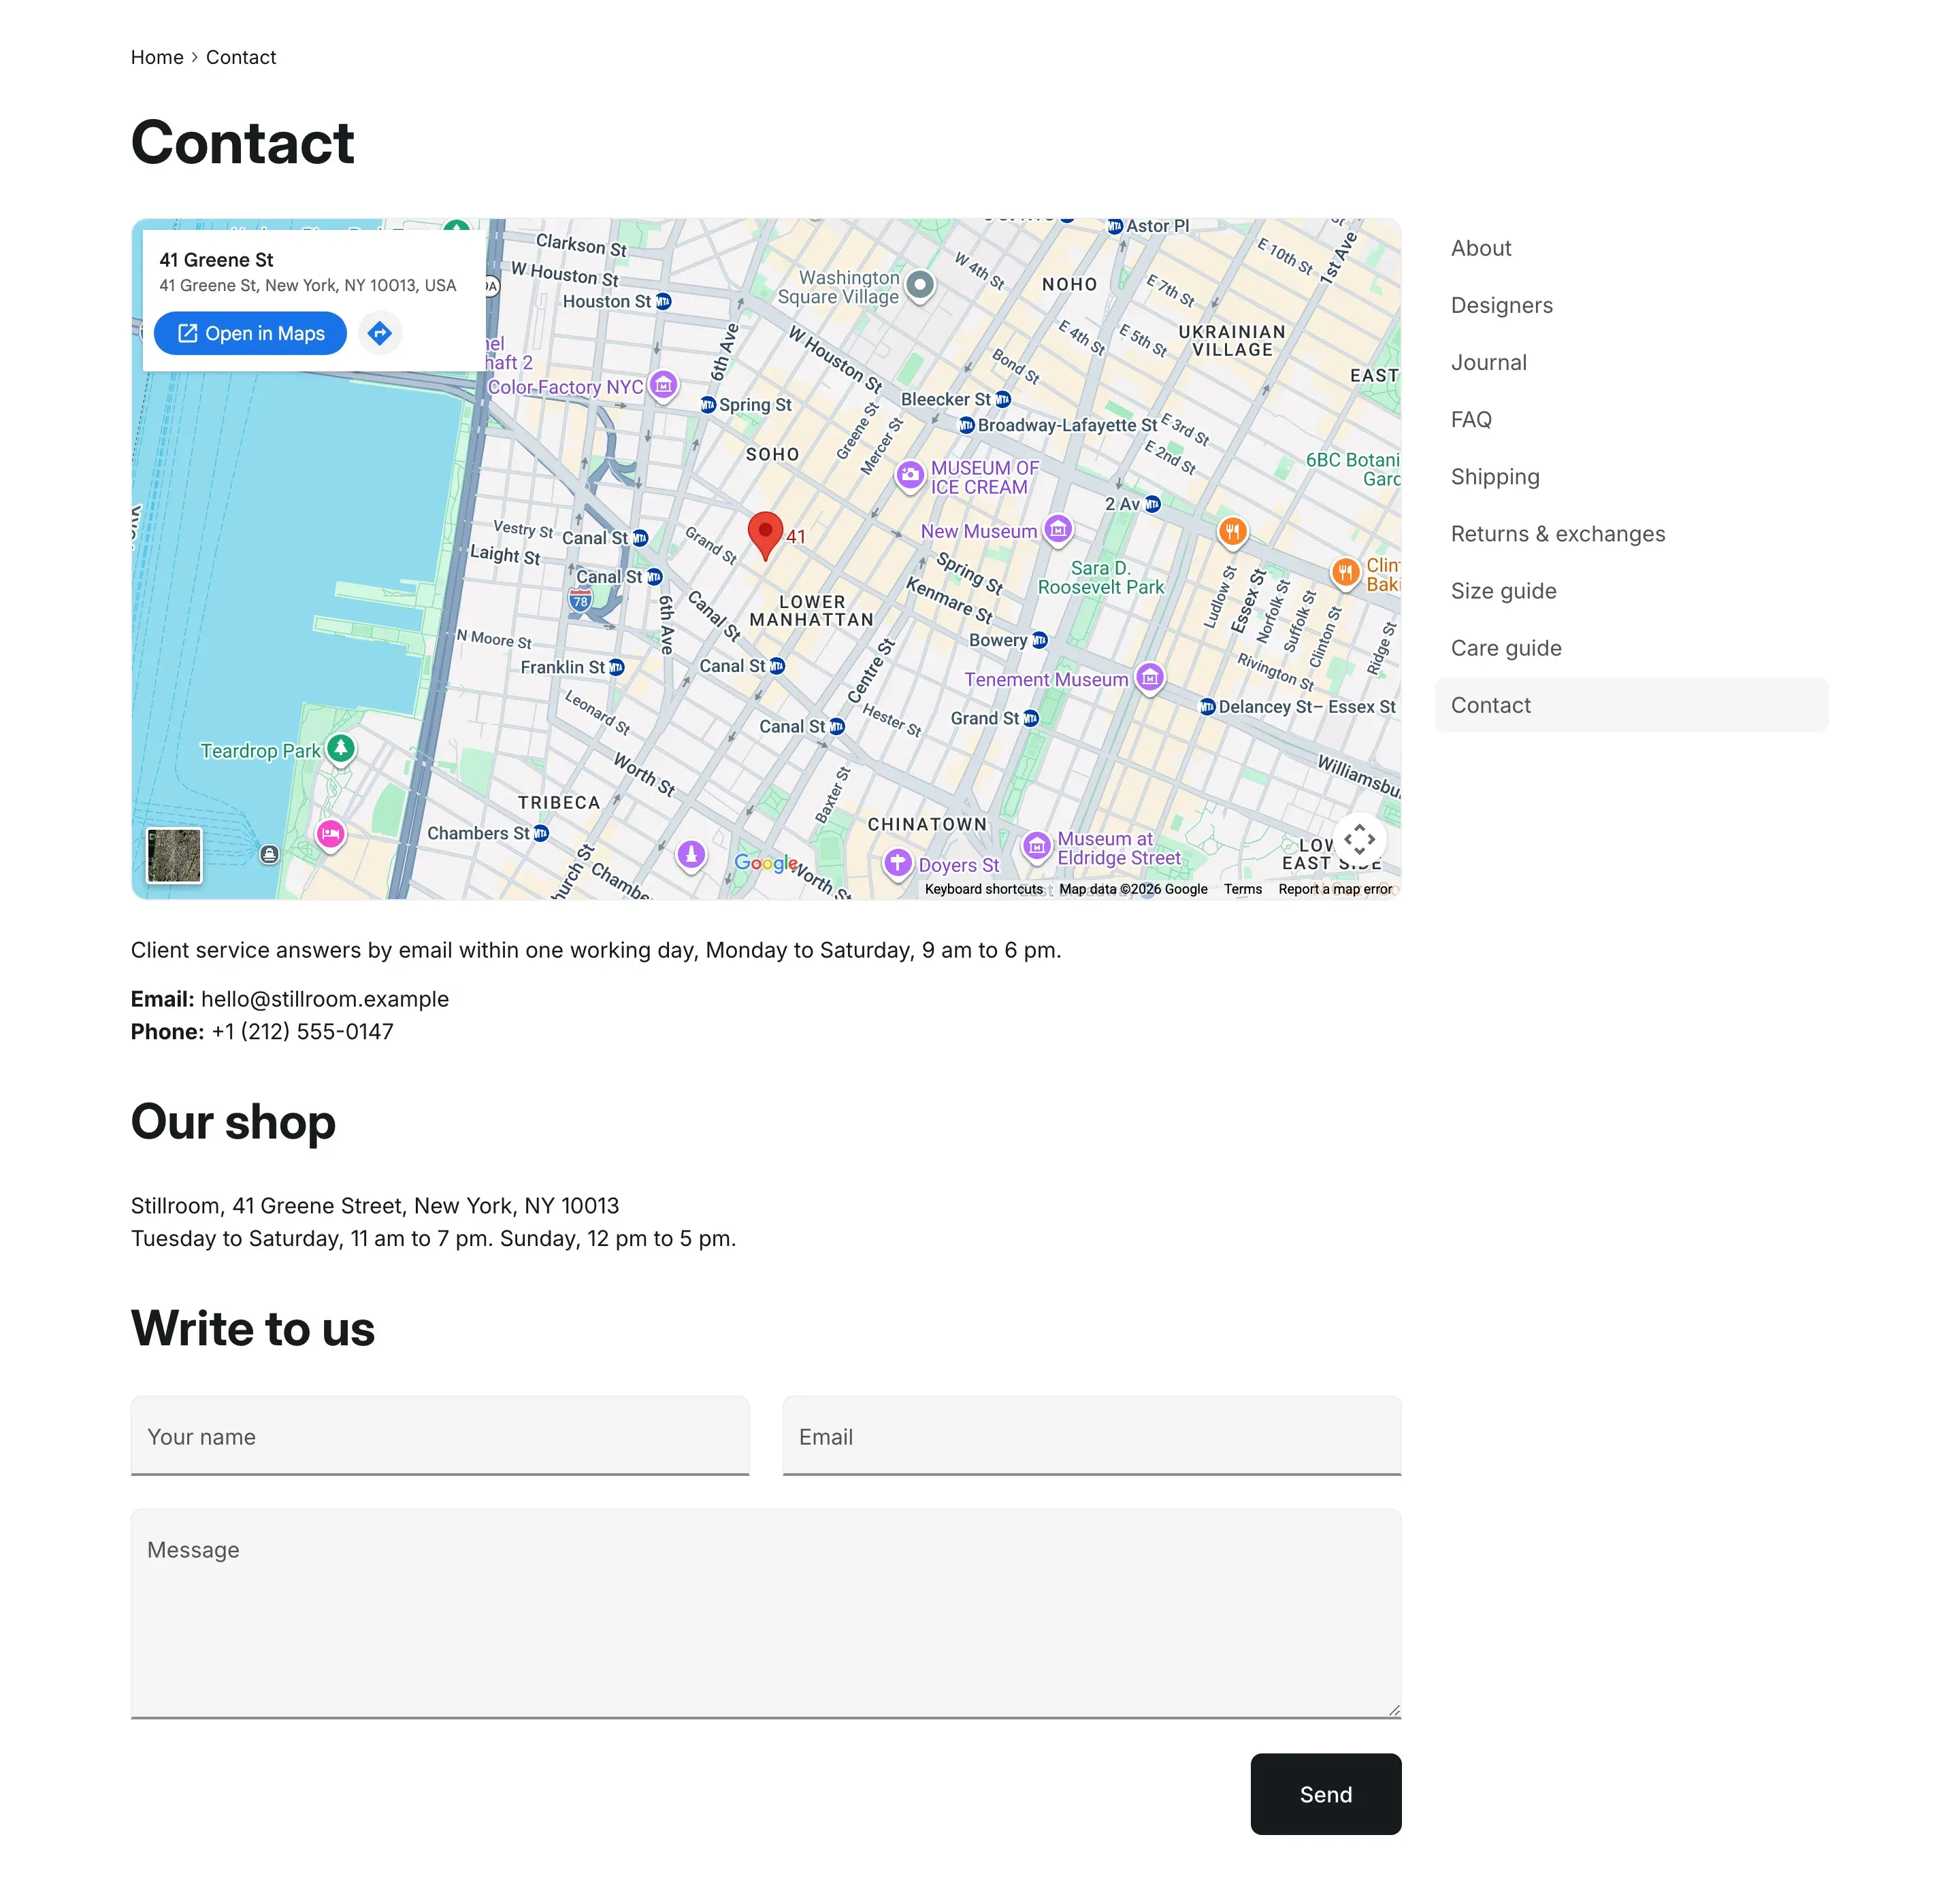Click the Delancey St–Essex St subway icon

click(1207, 707)
